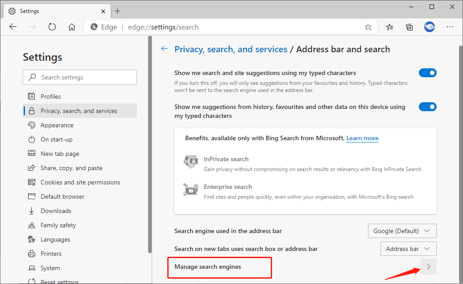Click the Settings gear tab icon
The image size is (463, 284).
(x=12, y=11)
